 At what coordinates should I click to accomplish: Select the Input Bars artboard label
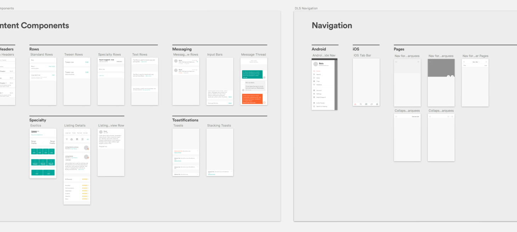215,55
